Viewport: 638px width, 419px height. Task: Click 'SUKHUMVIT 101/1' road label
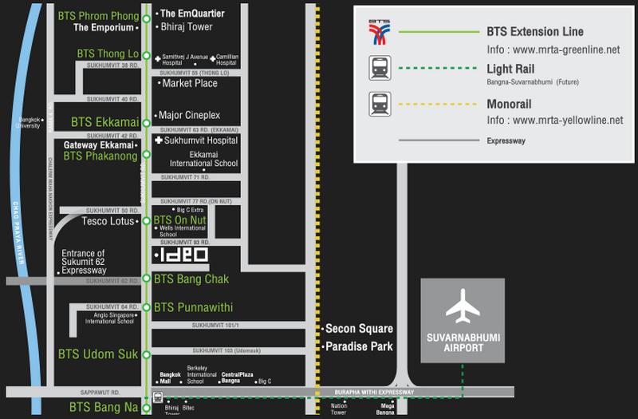pos(215,326)
